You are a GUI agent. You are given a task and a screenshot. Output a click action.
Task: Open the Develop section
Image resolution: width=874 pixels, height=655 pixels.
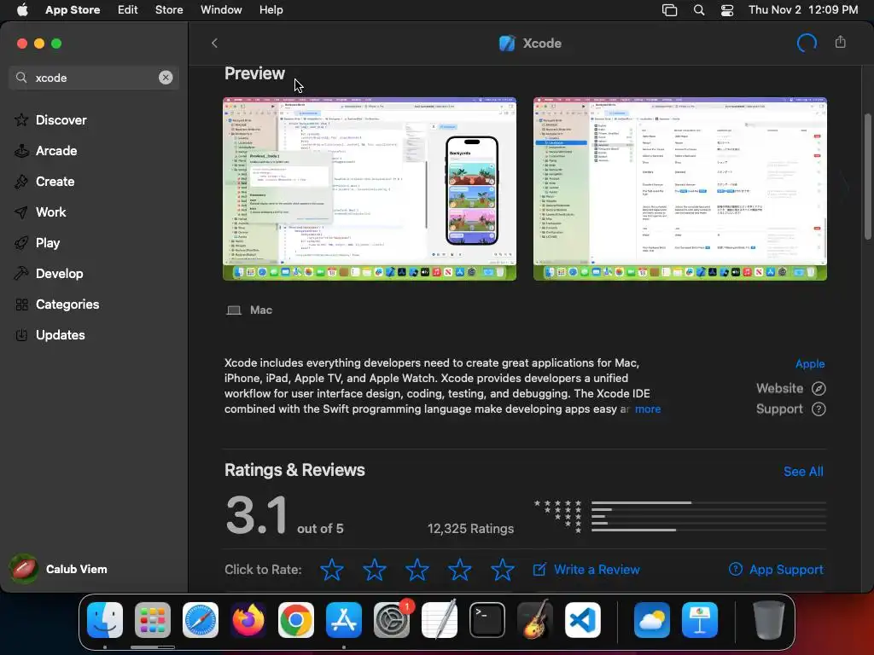[x=59, y=274]
